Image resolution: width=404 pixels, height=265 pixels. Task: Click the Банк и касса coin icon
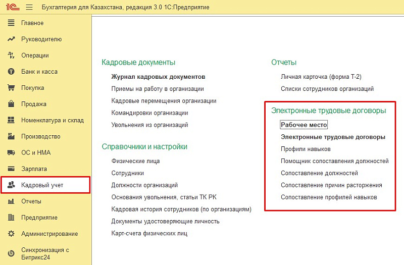[x=11, y=72]
